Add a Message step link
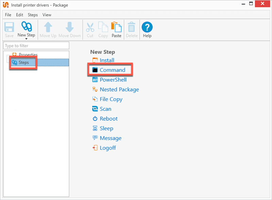This screenshot has width=272, height=200. click(x=111, y=138)
